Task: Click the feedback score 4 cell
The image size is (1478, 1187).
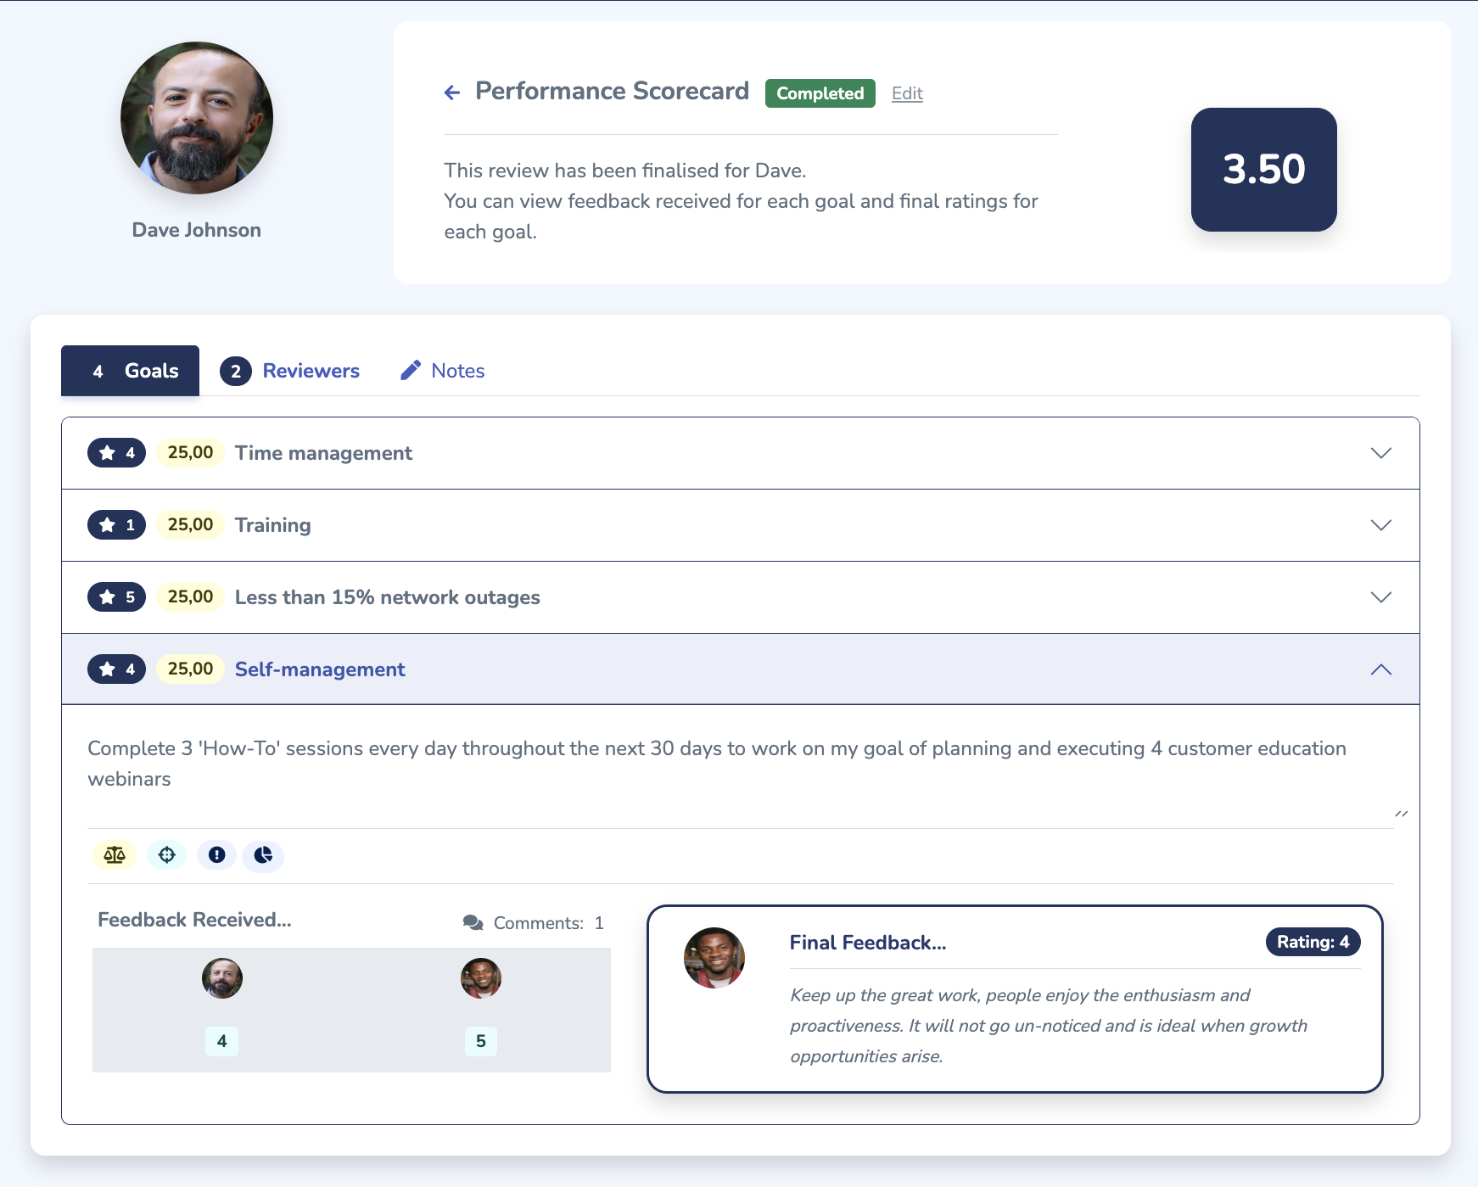Action: 222,1041
